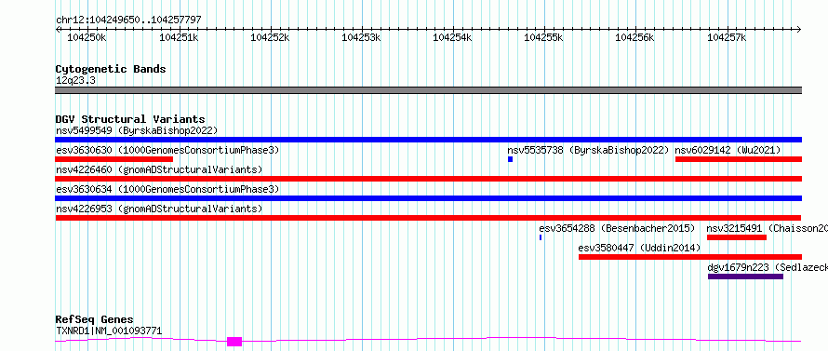Image resolution: width=828 pixels, height=351 pixels.
Task: Select the nsv6029142 (Wu2021) red bar
Action: 739,159
